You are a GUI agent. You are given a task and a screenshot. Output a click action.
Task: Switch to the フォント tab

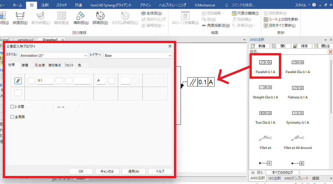coord(69,65)
